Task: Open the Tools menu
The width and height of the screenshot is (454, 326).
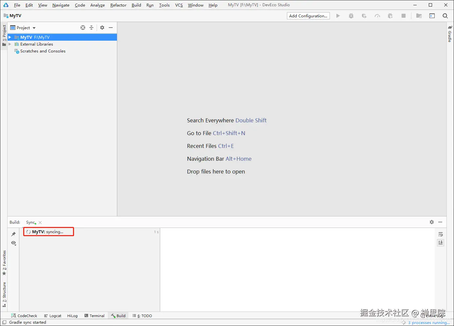Action: (x=164, y=5)
